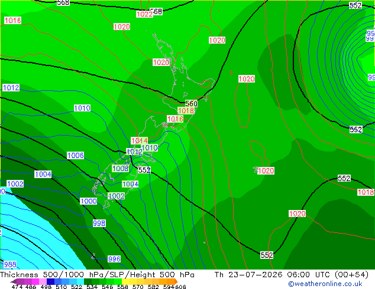Select the 1004 label beside the left-edge 1002
Image resolution: width=375 pixels, height=289 pixels.
coord(43,174)
